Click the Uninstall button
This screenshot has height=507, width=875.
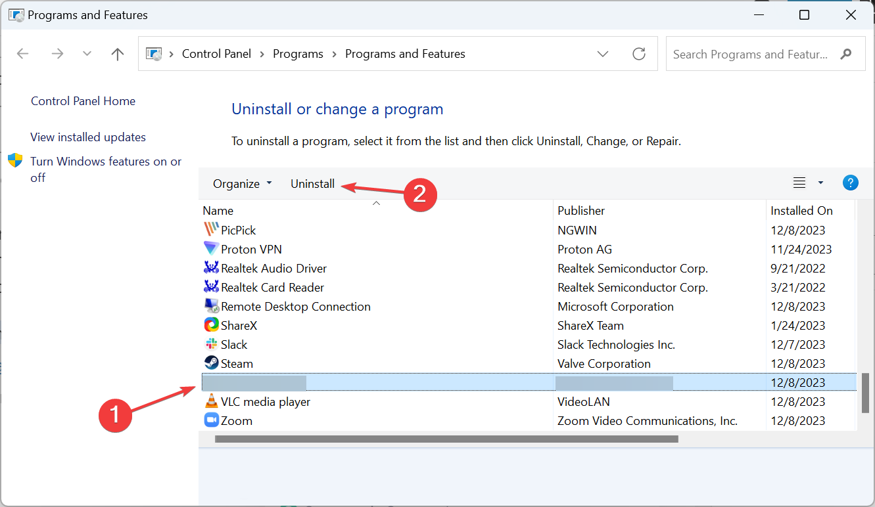[x=313, y=184]
